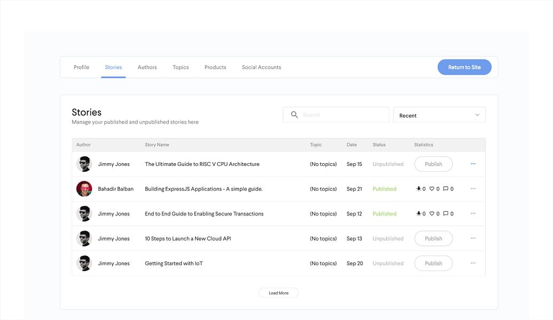Click the Topic column header
Screen dimensions: 553x320
[316, 145]
